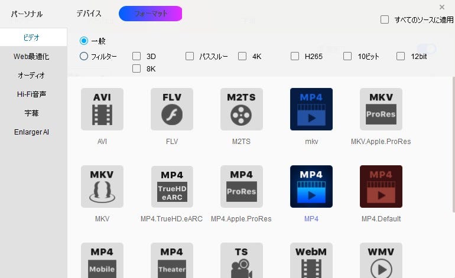Click the M2TS label text
The height and width of the screenshot is (278, 455).
[241, 142]
